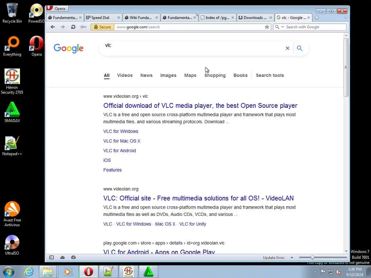Click the password key icon in toolbar
The width and height of the screenshot is (371, 278).
tap(83, 27)
